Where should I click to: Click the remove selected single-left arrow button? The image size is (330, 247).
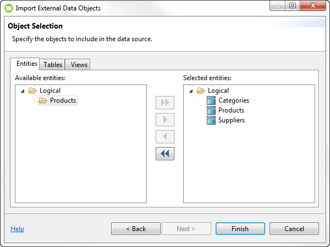[165, 137]
